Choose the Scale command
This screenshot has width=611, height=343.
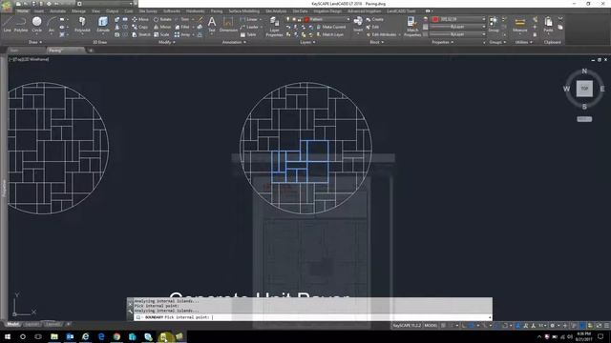(161, 34)
